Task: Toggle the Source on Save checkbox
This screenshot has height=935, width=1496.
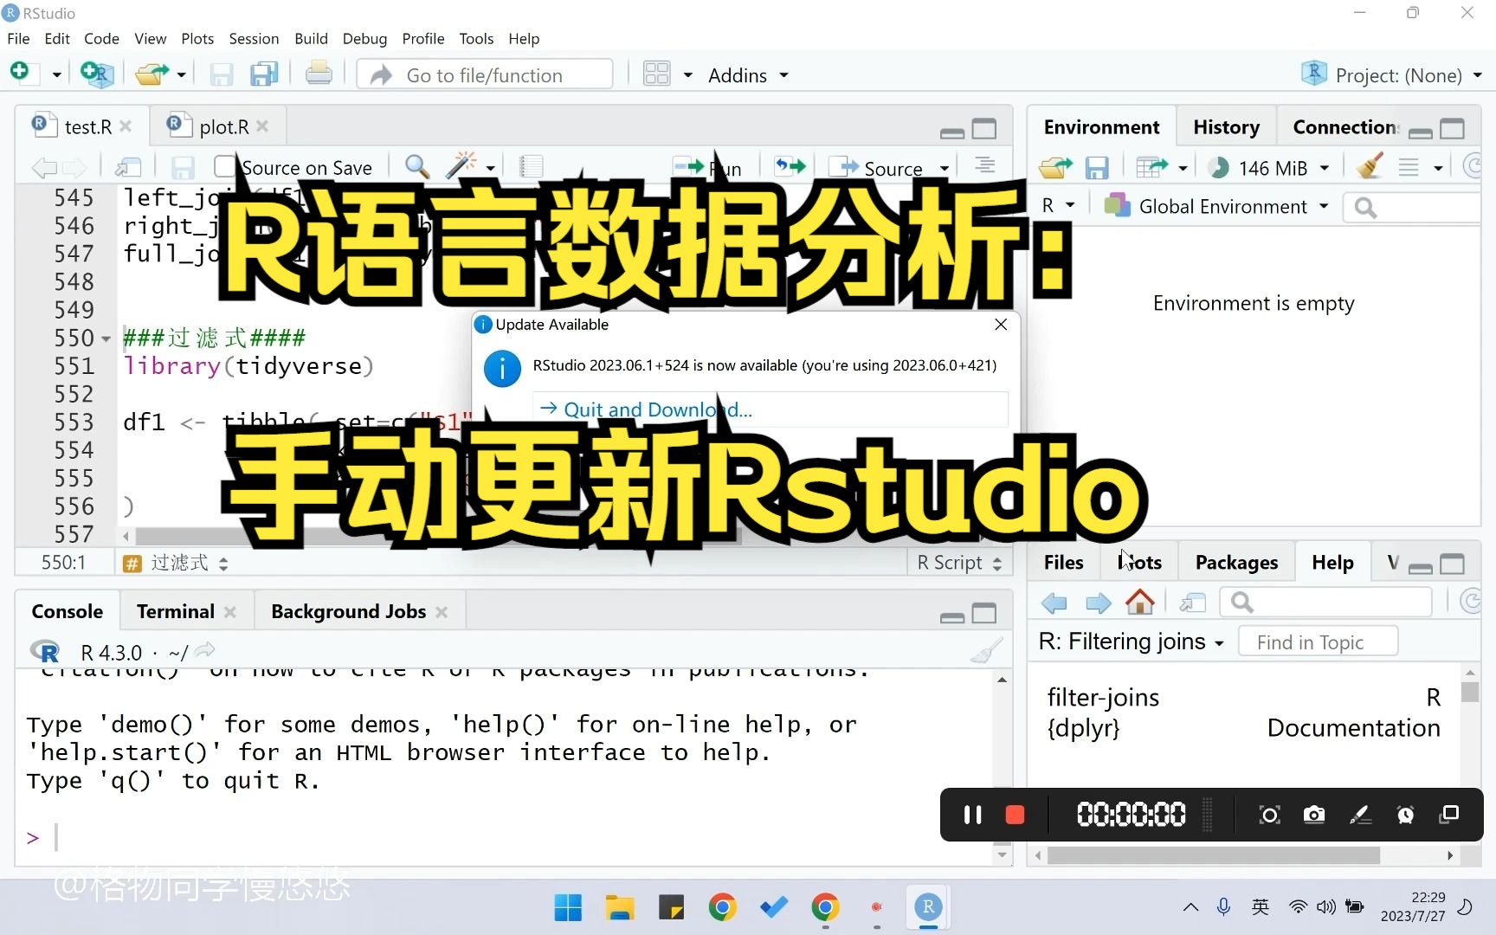Action: [225, 166]
